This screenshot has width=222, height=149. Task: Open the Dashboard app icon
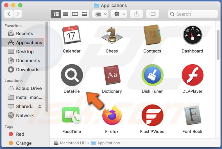tap(192, 35)
